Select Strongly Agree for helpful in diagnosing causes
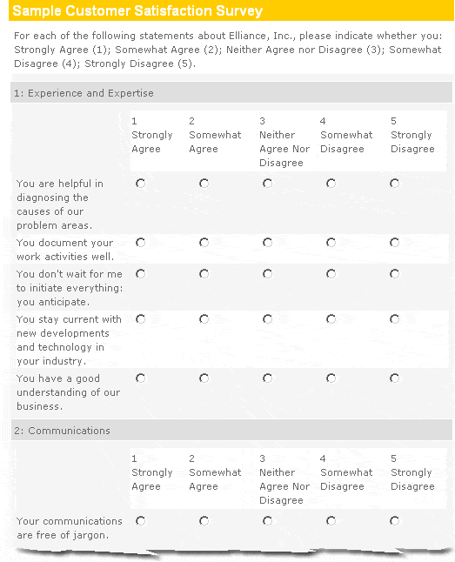455x562 pixels. pyautogui.click(x=141, y=184)
